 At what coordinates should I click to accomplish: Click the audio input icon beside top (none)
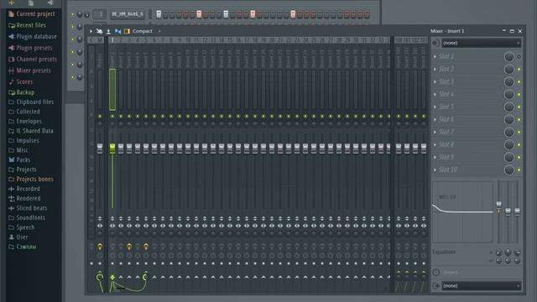[x=436, y=43]
